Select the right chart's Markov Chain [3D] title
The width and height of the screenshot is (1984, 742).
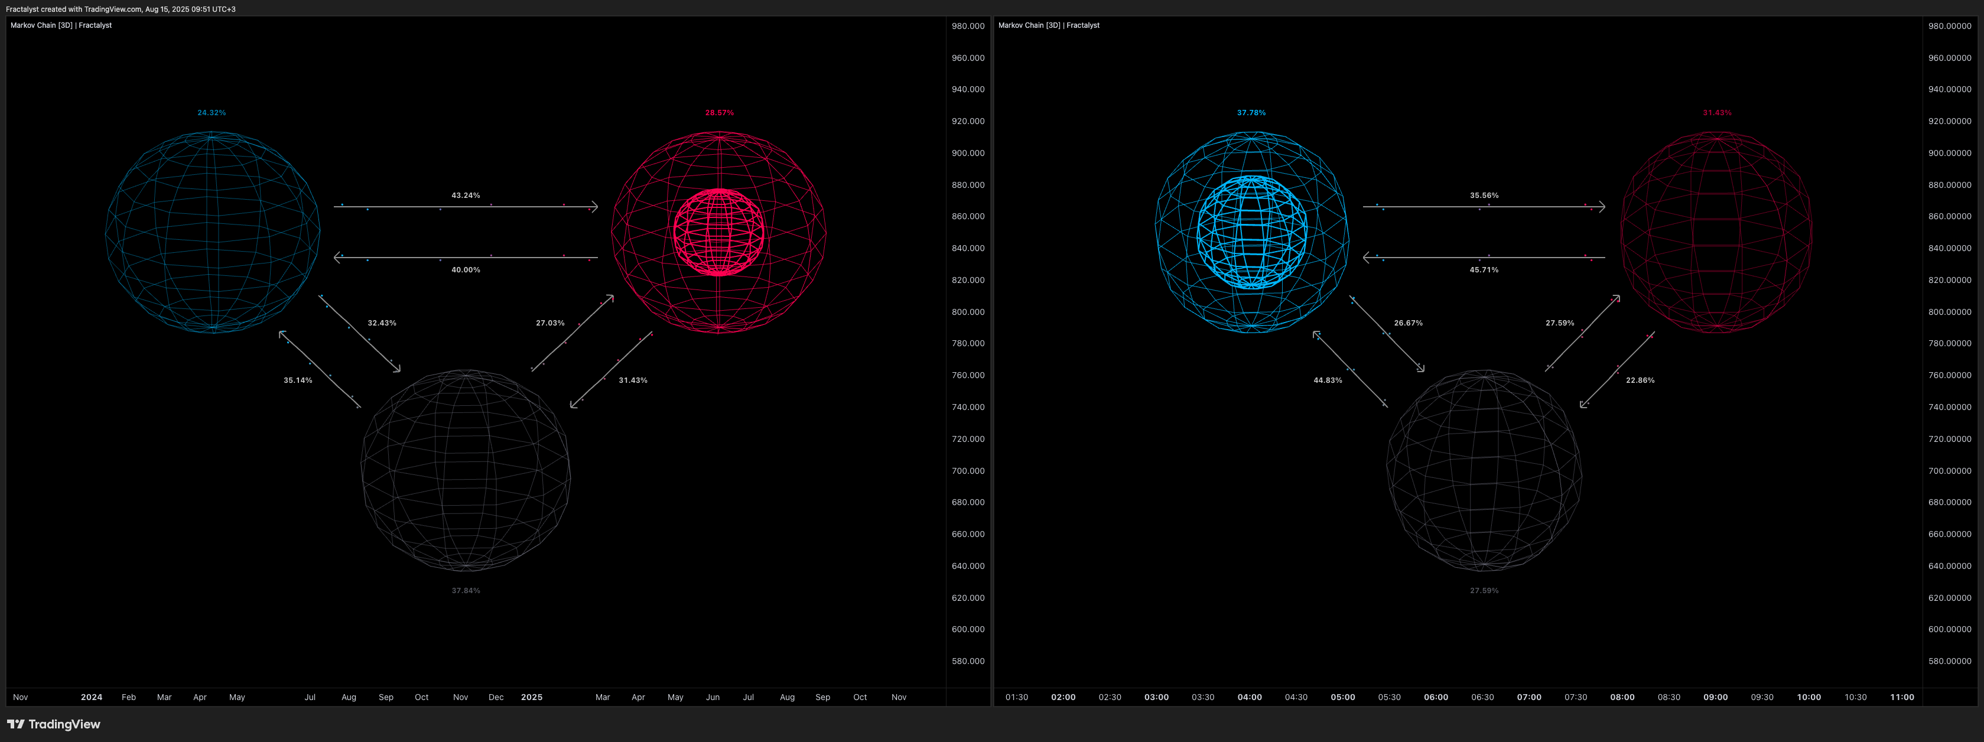tap(1049, 25)
